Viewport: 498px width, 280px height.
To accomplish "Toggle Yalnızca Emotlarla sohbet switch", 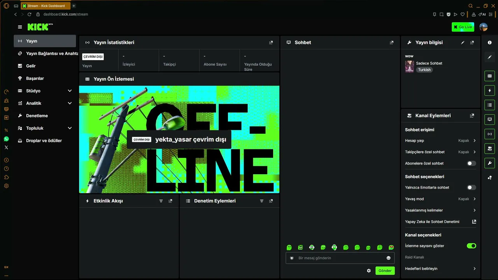I will click(x=471, y=187).
